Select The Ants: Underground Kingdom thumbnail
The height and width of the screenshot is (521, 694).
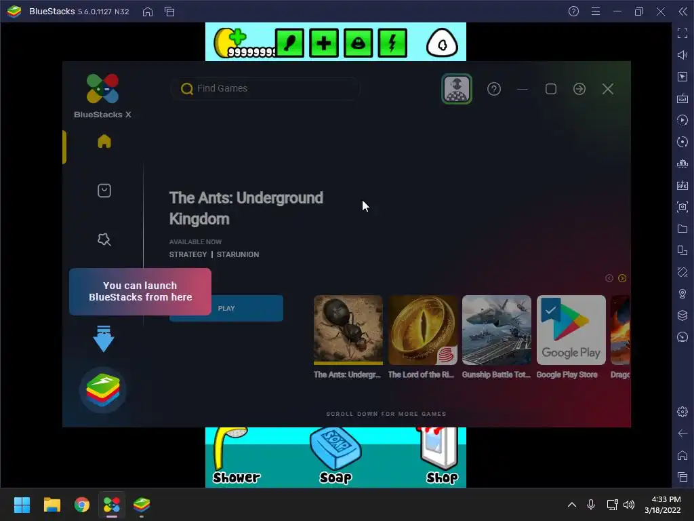point(348,330)
